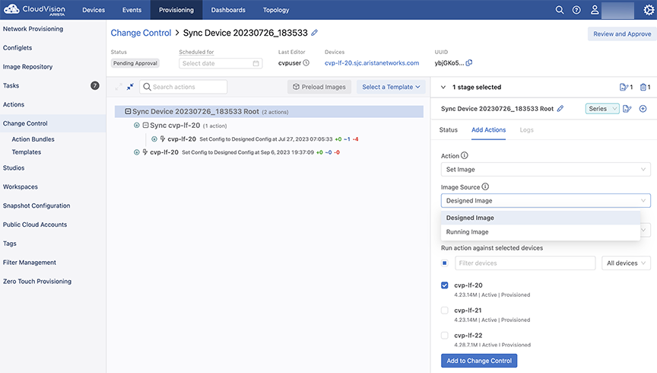
Task: Click plus icon beside Jul 27 action row
Action: (x=154, y=139)
